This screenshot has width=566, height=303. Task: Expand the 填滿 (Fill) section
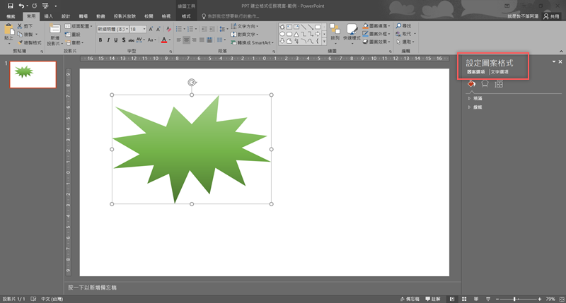478,98
